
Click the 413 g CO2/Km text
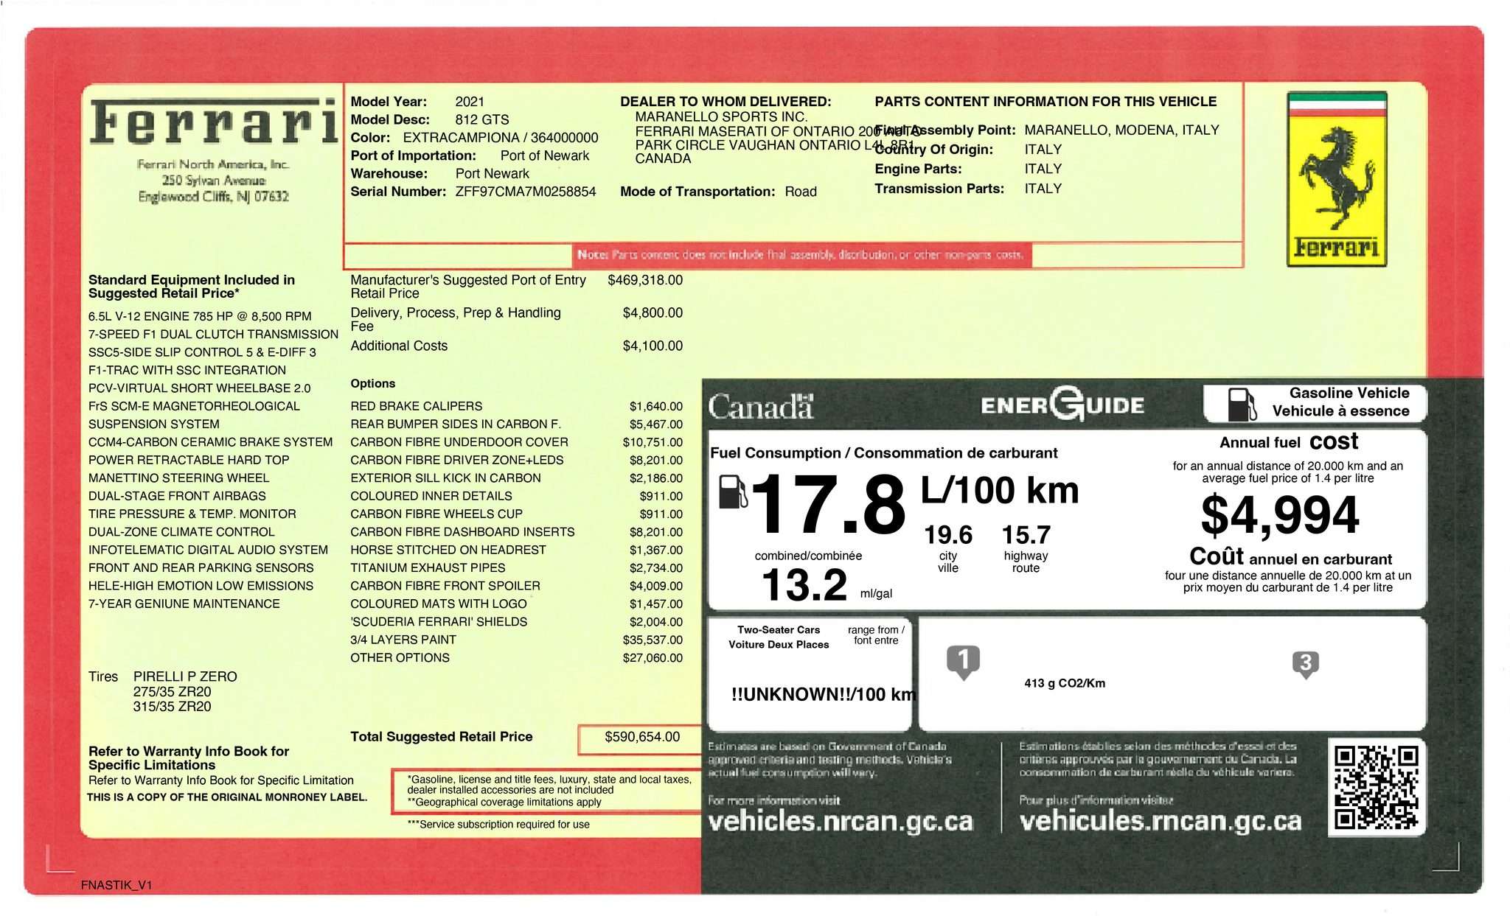[1065, 683]
